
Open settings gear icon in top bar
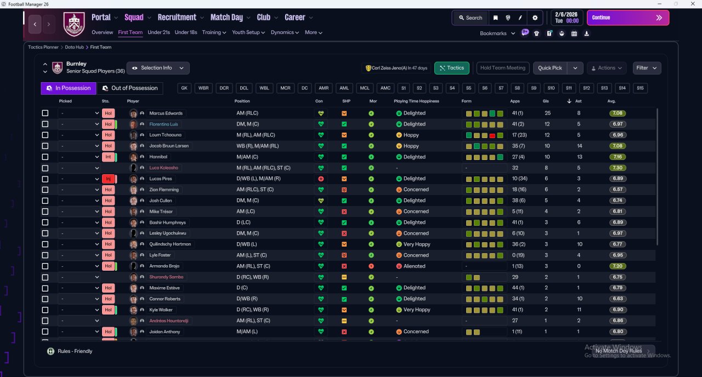pos(535,18)
